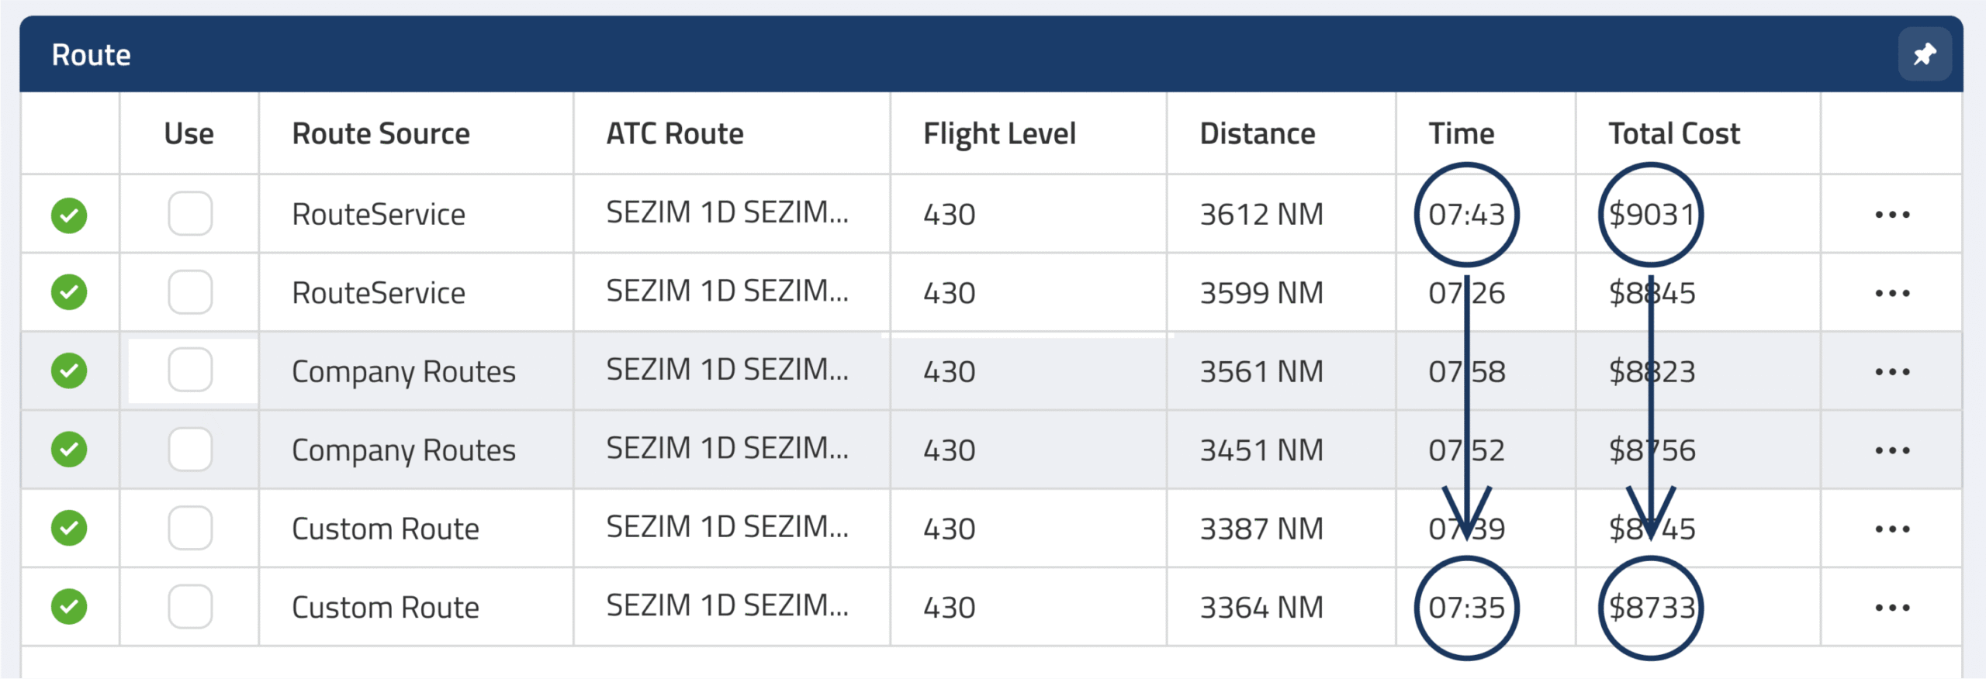Open ellipsis menu for 3451 NM route
This screenshot has height=679, width=1986.
click(x=1892, y=450)
